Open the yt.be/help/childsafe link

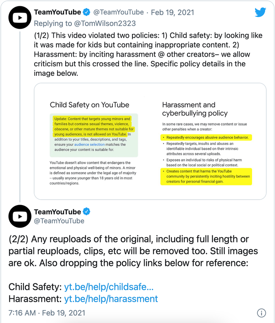coord(109,287)
